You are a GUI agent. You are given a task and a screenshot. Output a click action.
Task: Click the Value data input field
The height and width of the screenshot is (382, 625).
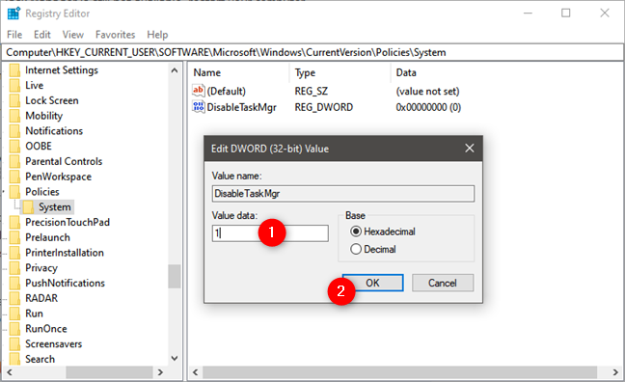270,233
